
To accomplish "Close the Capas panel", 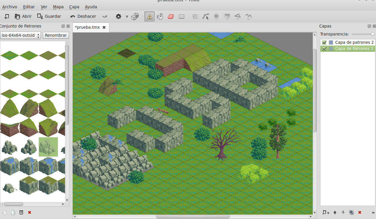I will (374, 26).
